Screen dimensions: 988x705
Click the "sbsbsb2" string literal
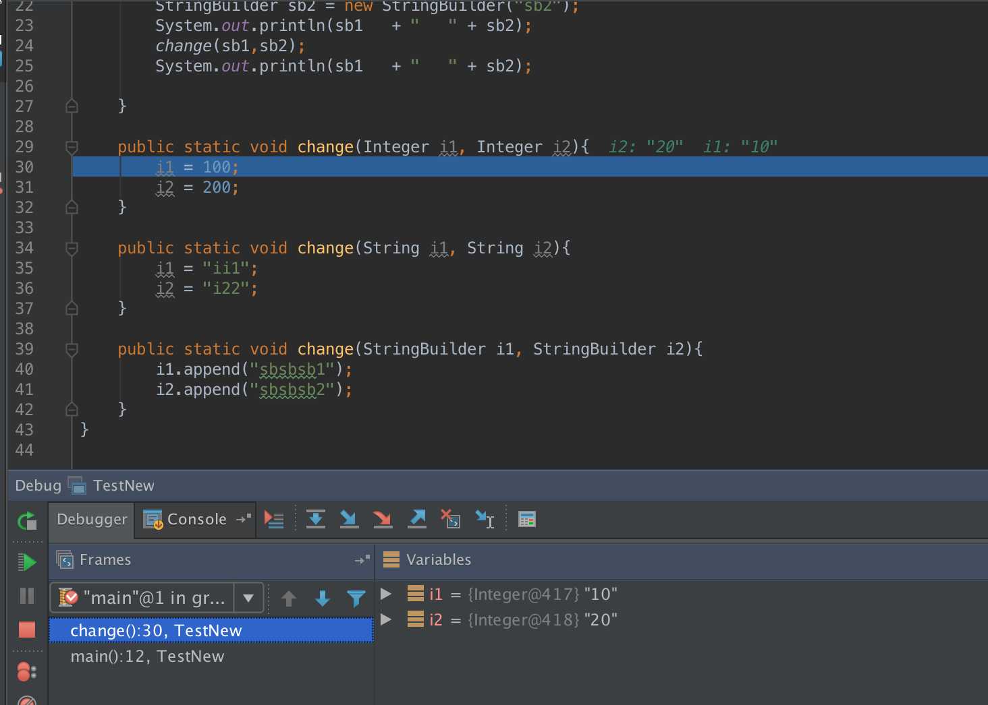pyautogui.click(x=292, y=390)
